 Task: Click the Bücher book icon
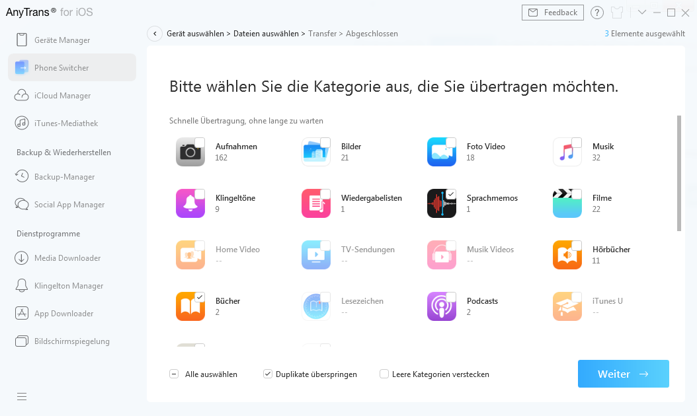pos(190,306)
